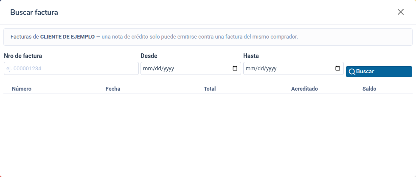Screen dimensions: 416x177
Task: Focus the Desde date field
Action: coord(191,69)
